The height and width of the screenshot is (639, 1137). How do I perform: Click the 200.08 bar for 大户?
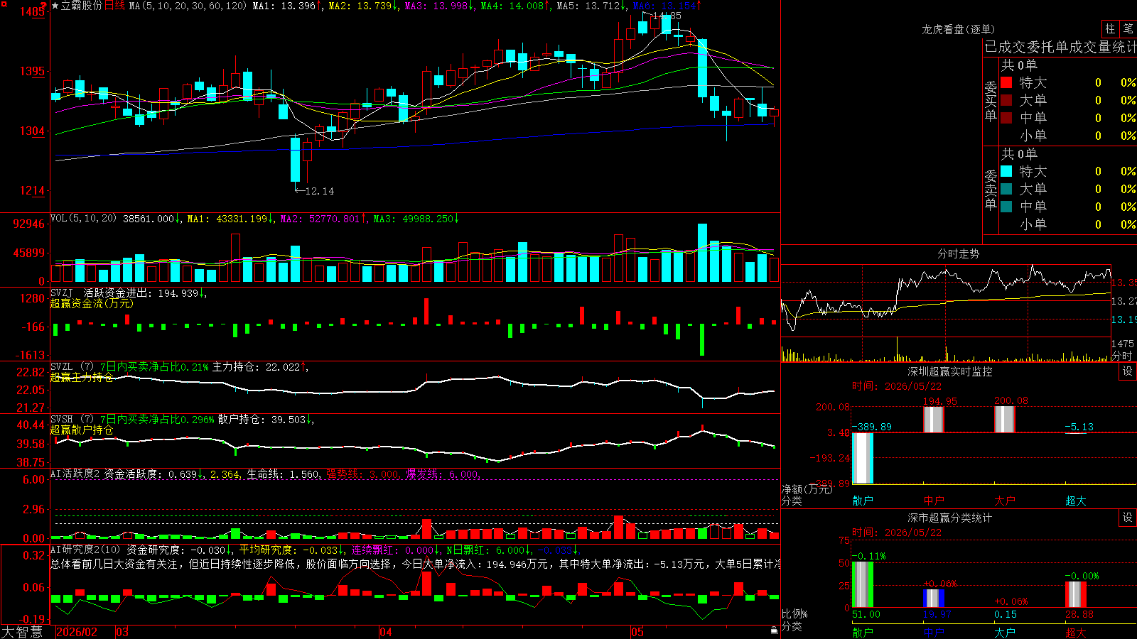1005,420
